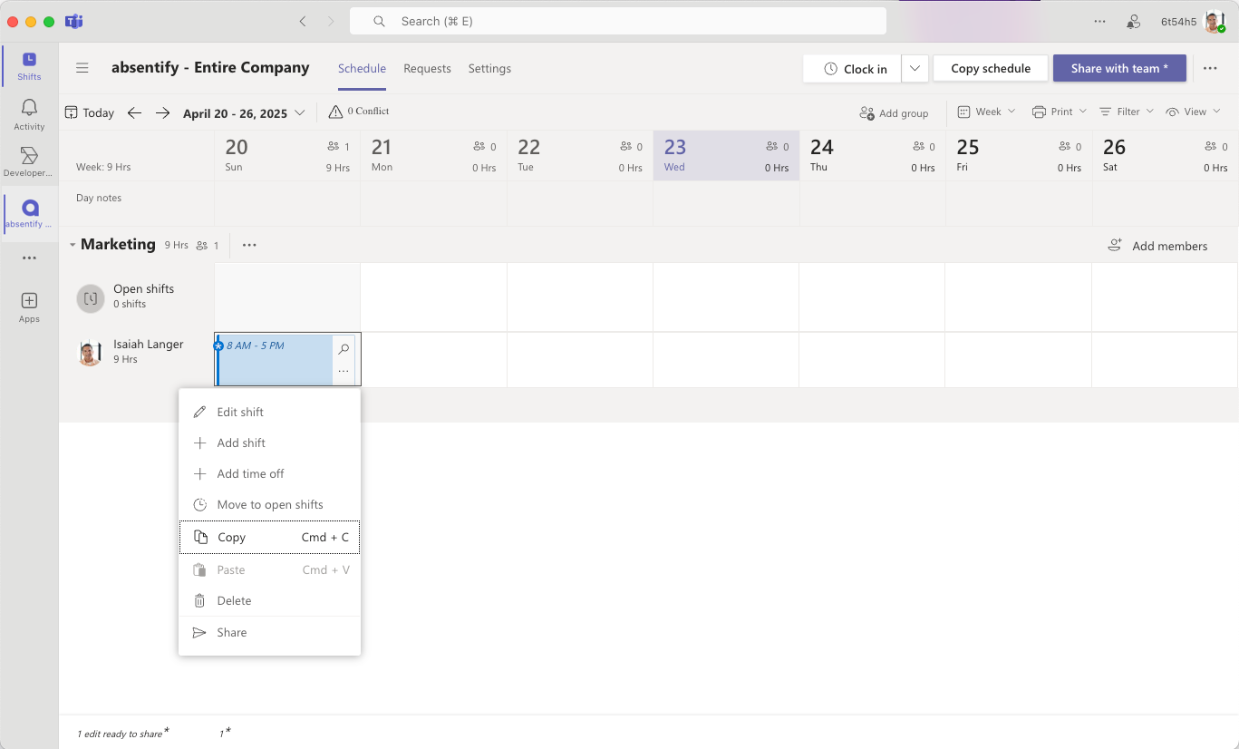
Task: Select the Sun 20 day header
Action: 287,155
